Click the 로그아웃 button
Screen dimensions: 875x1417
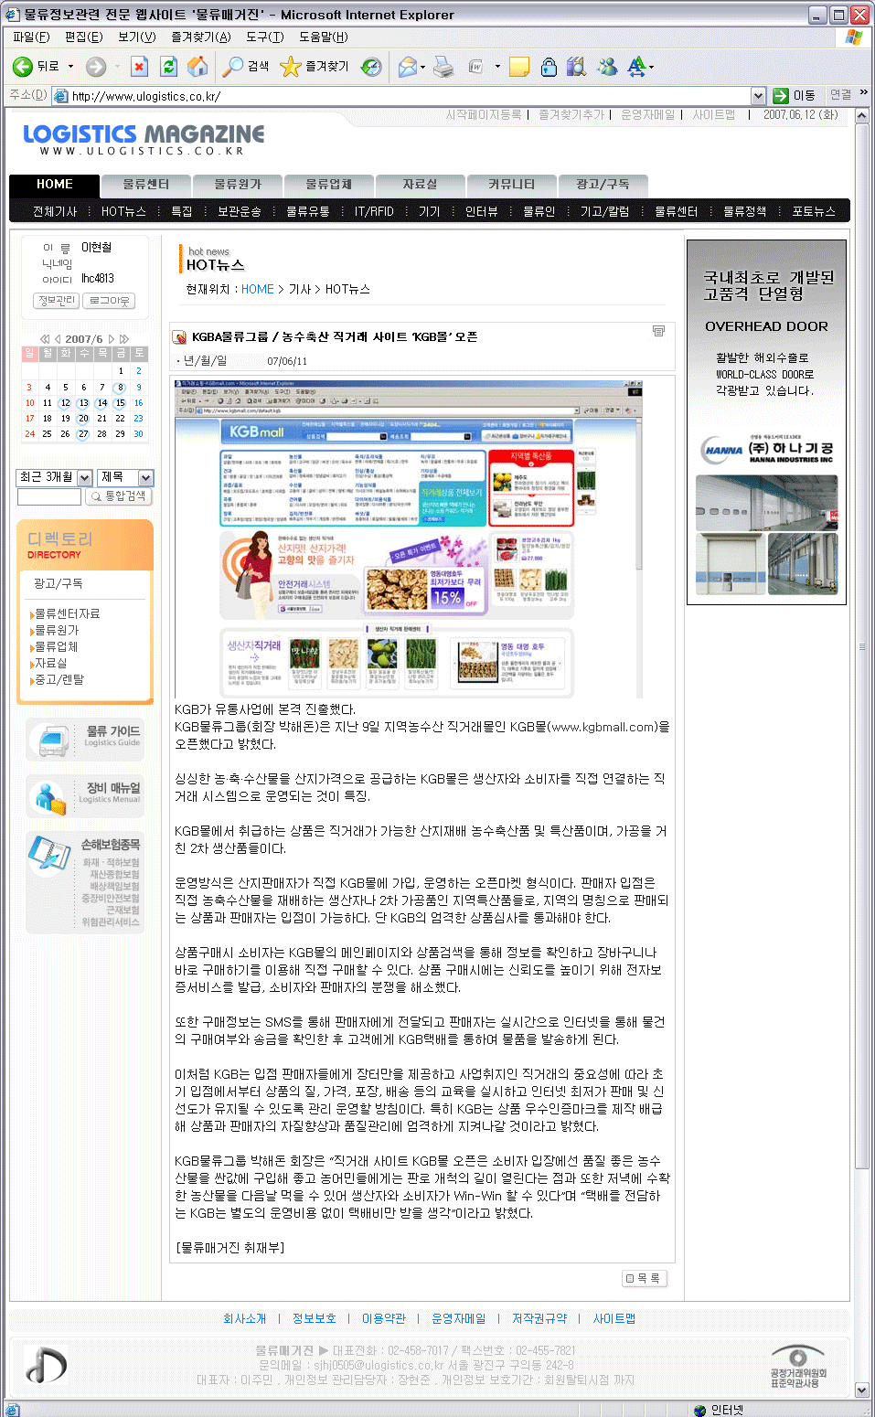pos(109,300)
